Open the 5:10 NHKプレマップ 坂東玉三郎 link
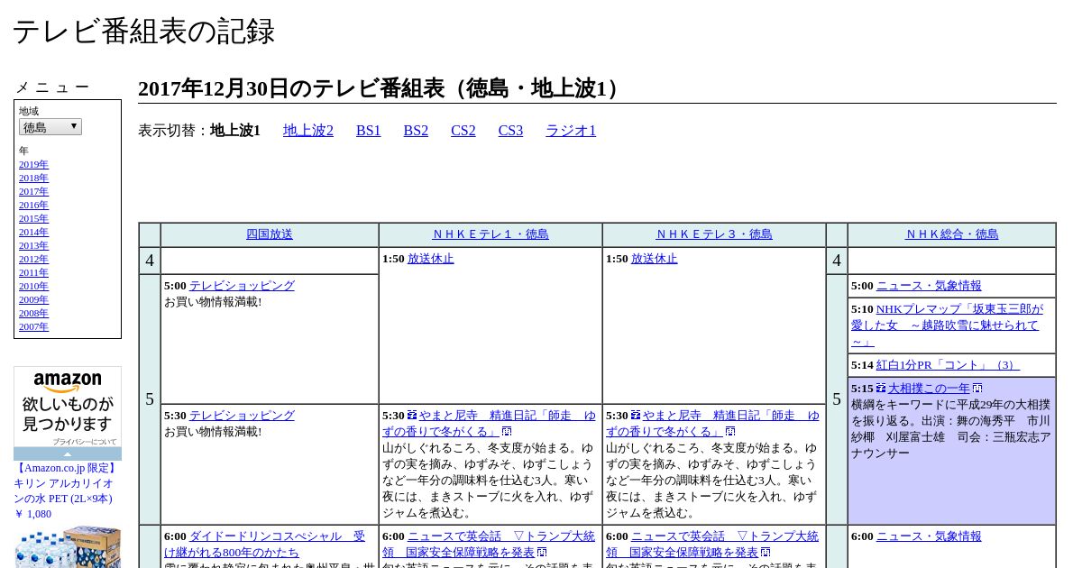This screenshot has height=568, width=1082. pyautogui.click(x=947, y=325)
